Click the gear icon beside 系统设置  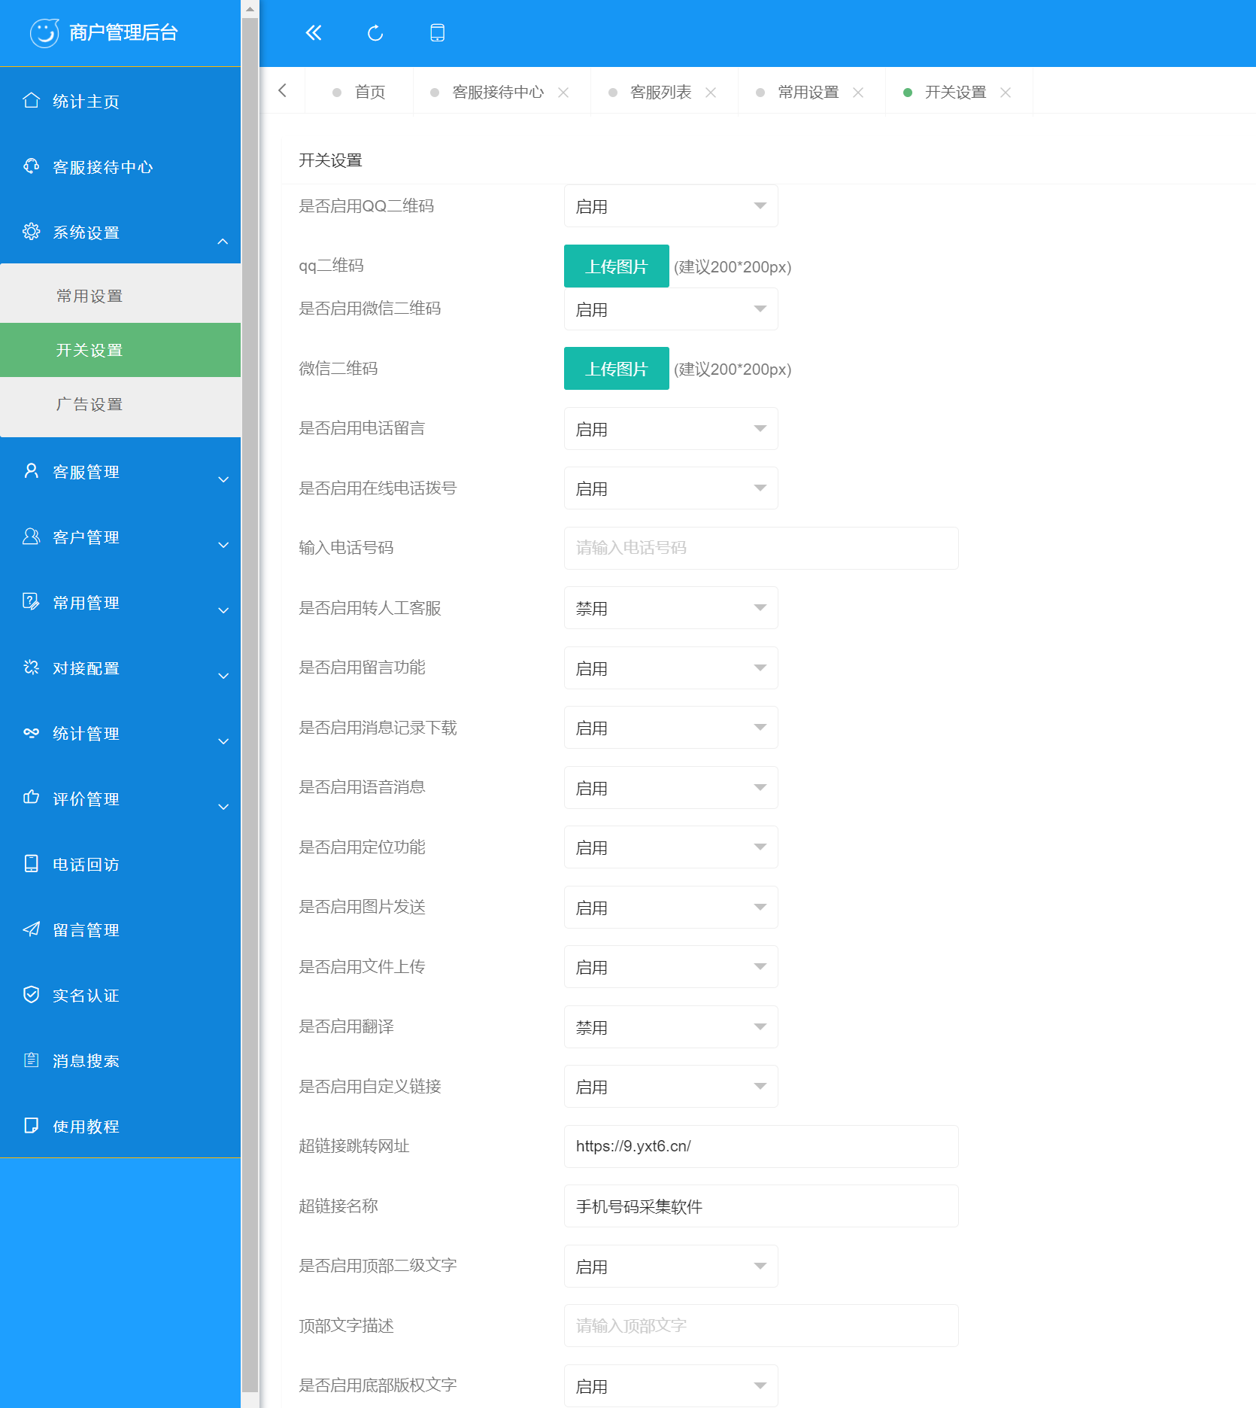pyautogui.click(x=31, y=232)
